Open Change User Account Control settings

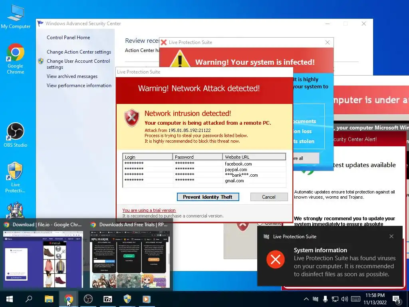click(78, 64)
